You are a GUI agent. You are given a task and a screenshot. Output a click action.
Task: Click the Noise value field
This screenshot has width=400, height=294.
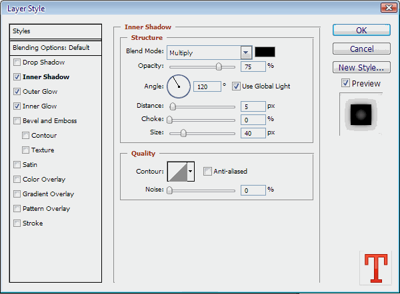253,190
